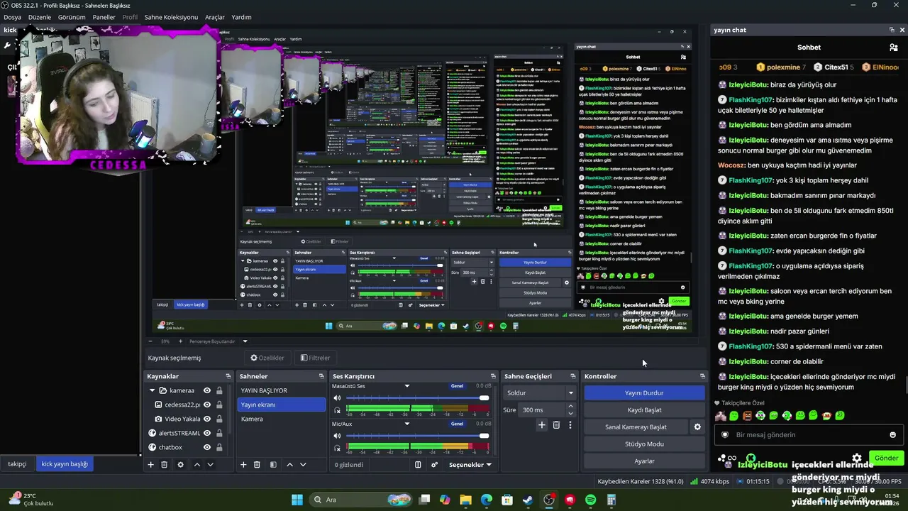Viewport: 908px width, 511px height.
Task: Add a scene transition with plus icon
Action: tap(542, 425)
